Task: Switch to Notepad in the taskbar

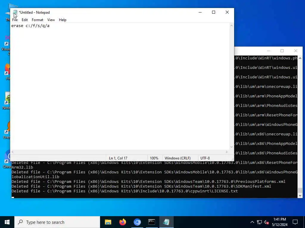Action: pyautogui.click(x=166, y=222)
